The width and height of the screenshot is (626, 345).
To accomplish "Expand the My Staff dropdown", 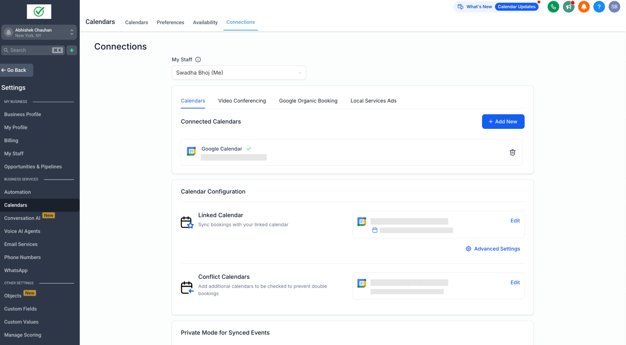I will tap(239, 73).
